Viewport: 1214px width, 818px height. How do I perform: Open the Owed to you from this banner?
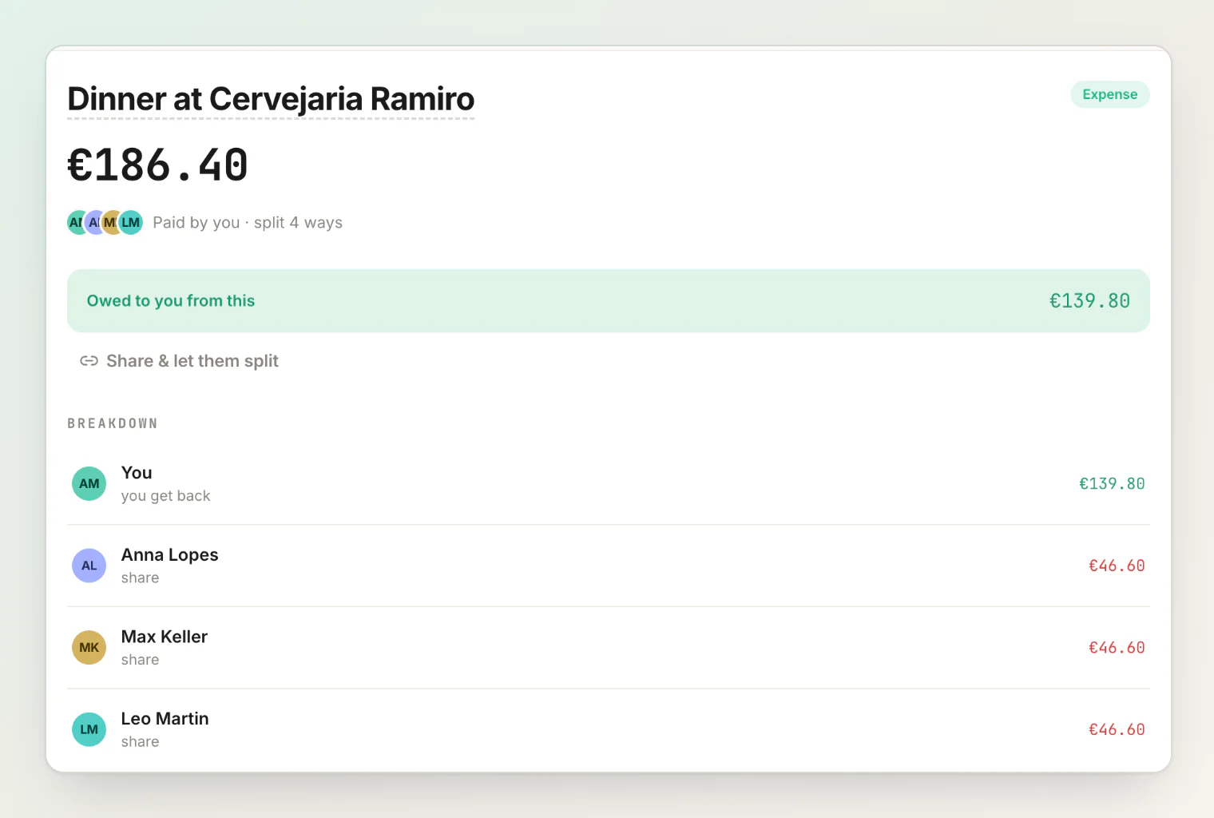(609, 300)
